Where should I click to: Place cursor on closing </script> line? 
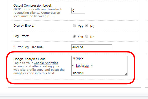click(78, 73)
